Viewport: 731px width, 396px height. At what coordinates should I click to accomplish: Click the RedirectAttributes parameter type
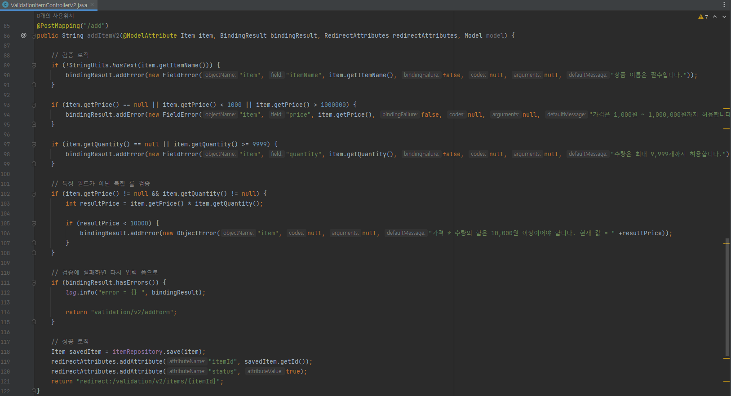point(357,35)
